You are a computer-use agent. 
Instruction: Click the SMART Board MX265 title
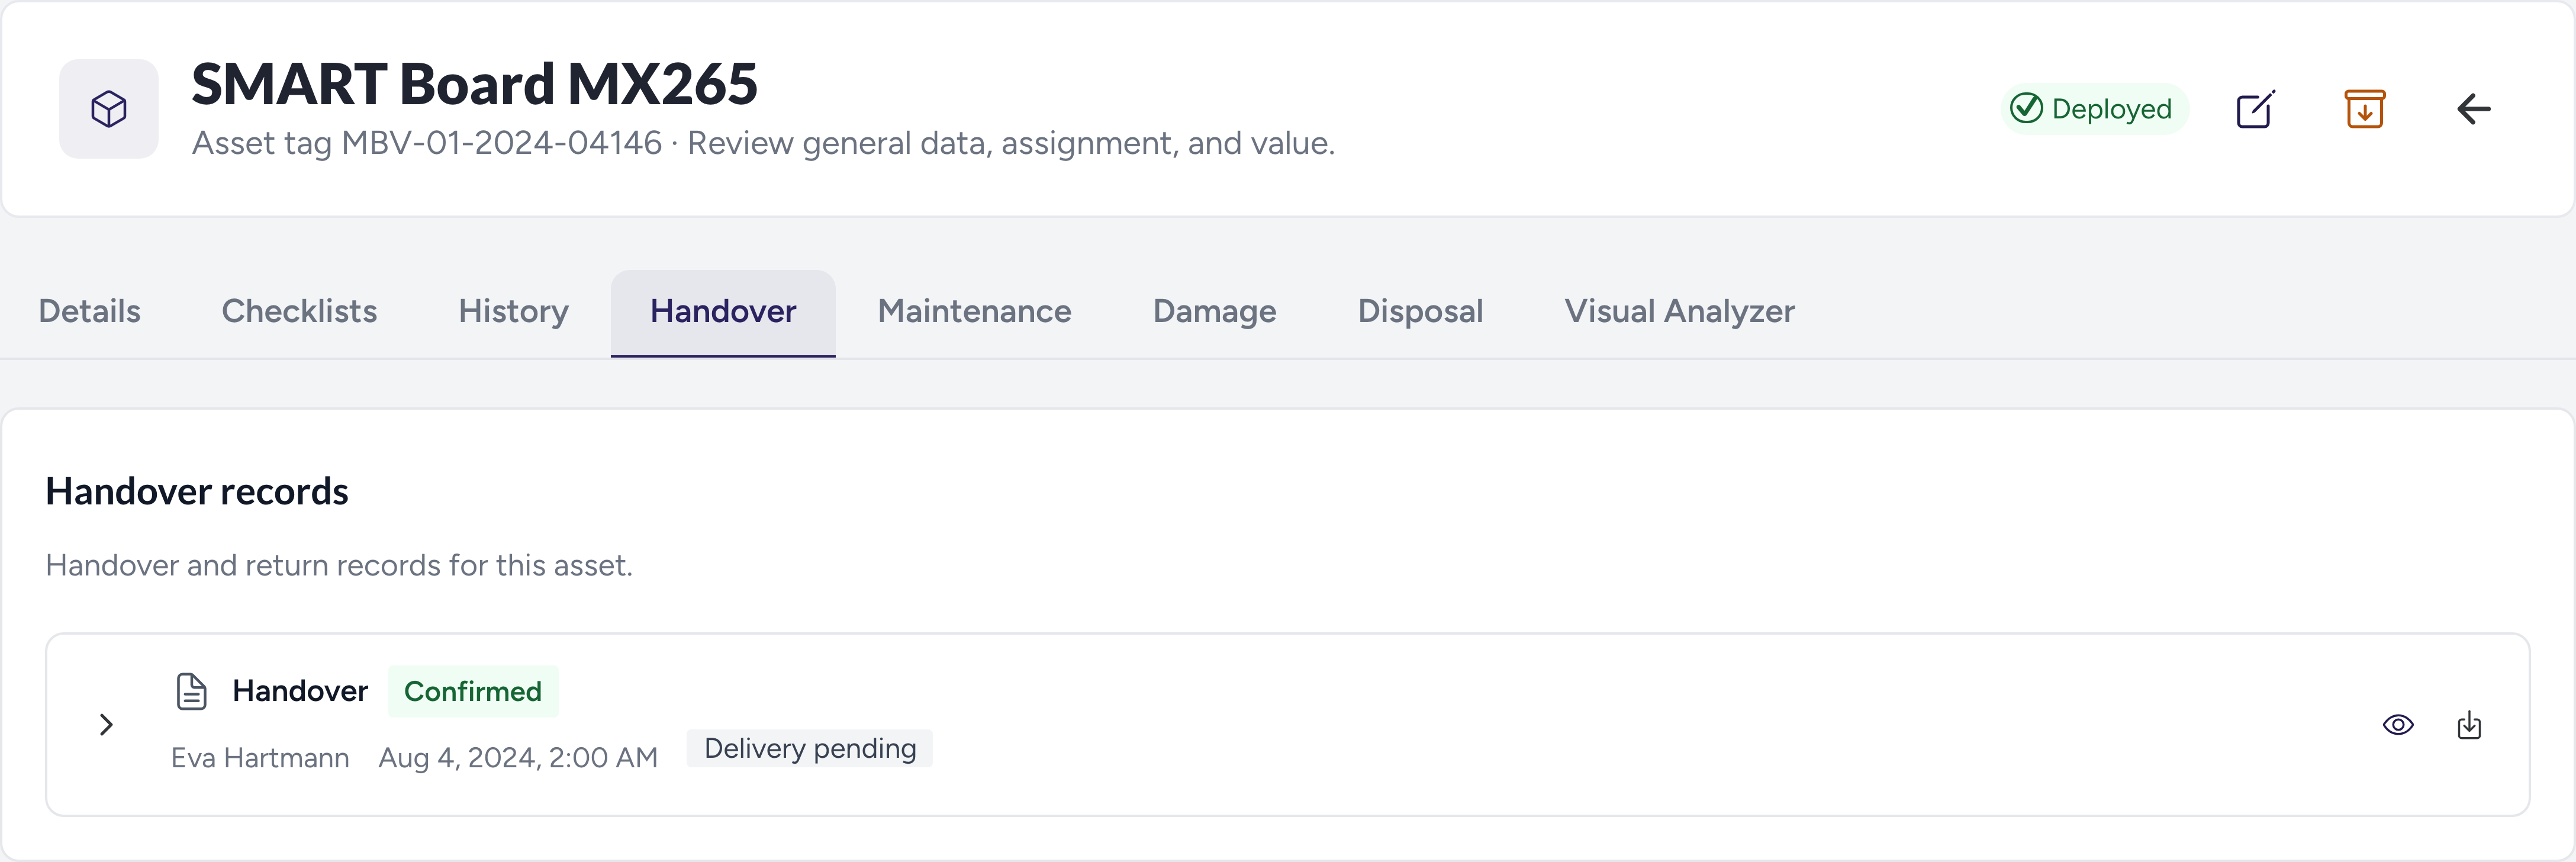[474, 84]
